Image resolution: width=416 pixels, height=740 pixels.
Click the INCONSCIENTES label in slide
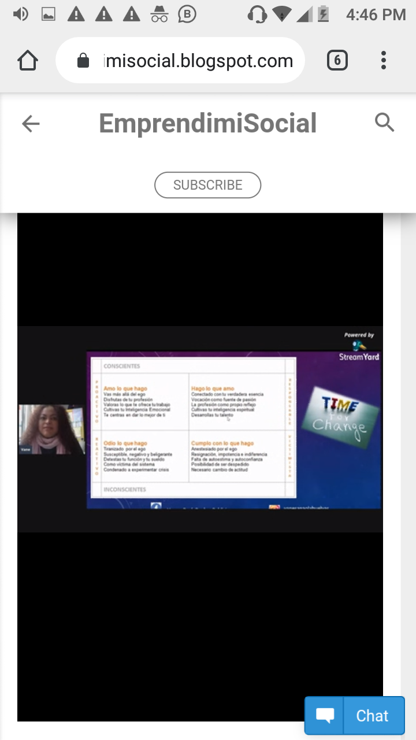click(125, 490)
